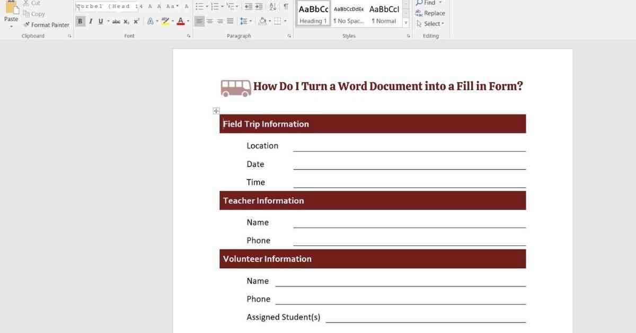Image resolution: width=636 pixels, height=333 pixels.
Task: Apply the Normal style
Action: pyautogui.click(x=384, y=14)
